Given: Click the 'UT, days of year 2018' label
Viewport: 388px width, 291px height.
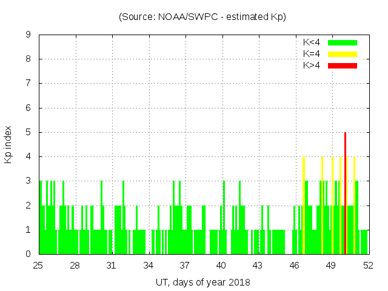Looking at the screenshot, I should pos(202,282).
